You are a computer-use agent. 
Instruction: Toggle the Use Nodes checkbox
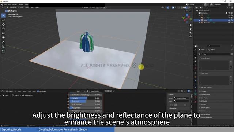point(38,91)
